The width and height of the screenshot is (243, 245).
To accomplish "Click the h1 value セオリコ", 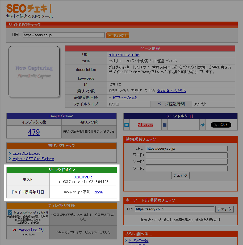I will tap(115, 84).
